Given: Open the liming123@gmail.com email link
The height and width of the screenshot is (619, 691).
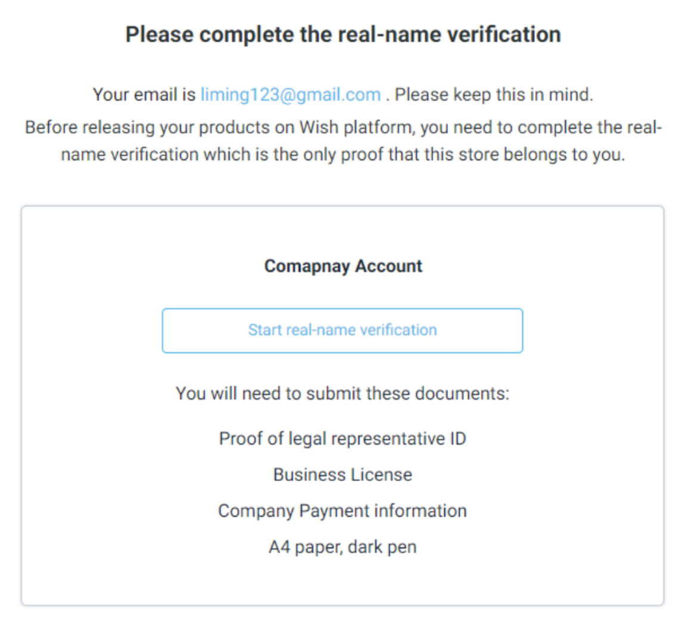Looking at the screenshot, I should click(x=290, y=95).
